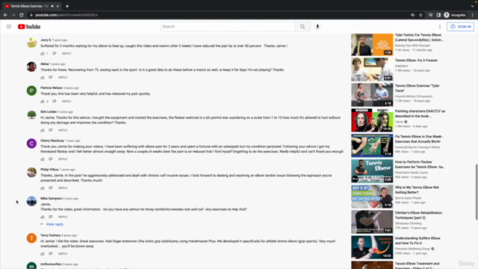The width and height of the screenshot is (478, 269).
Task: Open Mike Sampson's channel name link
Action: click(52, 199)
